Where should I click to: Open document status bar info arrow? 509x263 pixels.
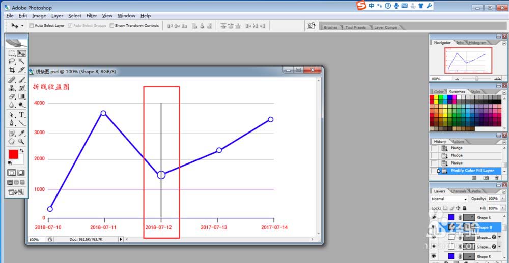coord(121,239)
